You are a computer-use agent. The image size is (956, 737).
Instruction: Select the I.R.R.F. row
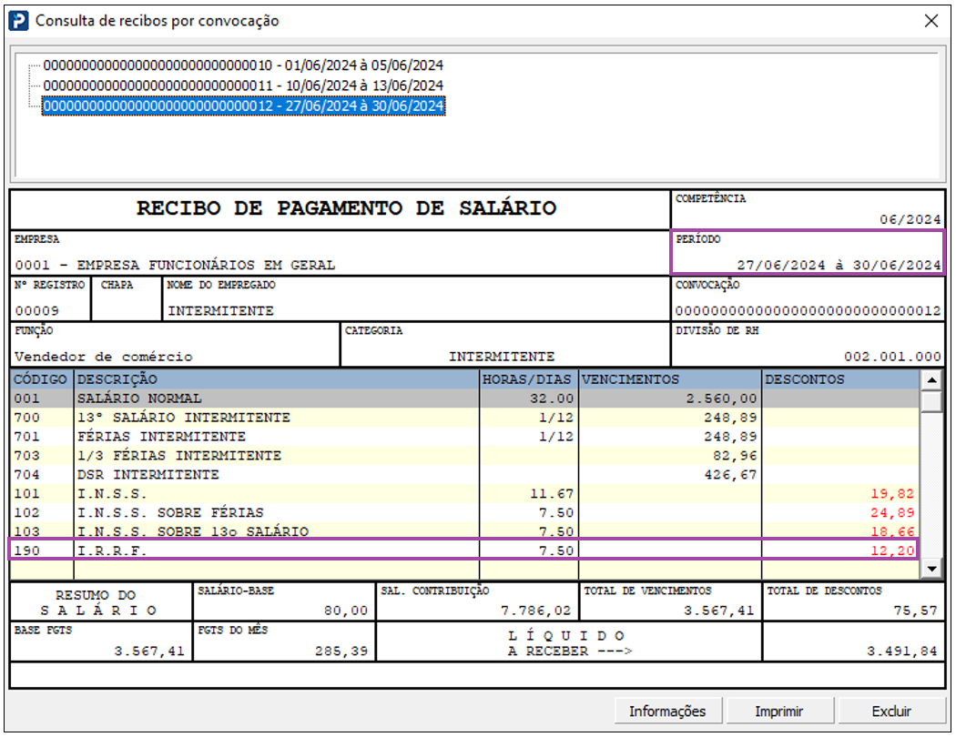465,550
